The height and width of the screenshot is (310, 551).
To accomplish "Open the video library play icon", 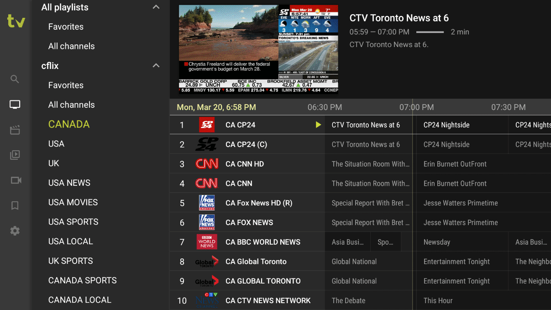I will [15, 155].
